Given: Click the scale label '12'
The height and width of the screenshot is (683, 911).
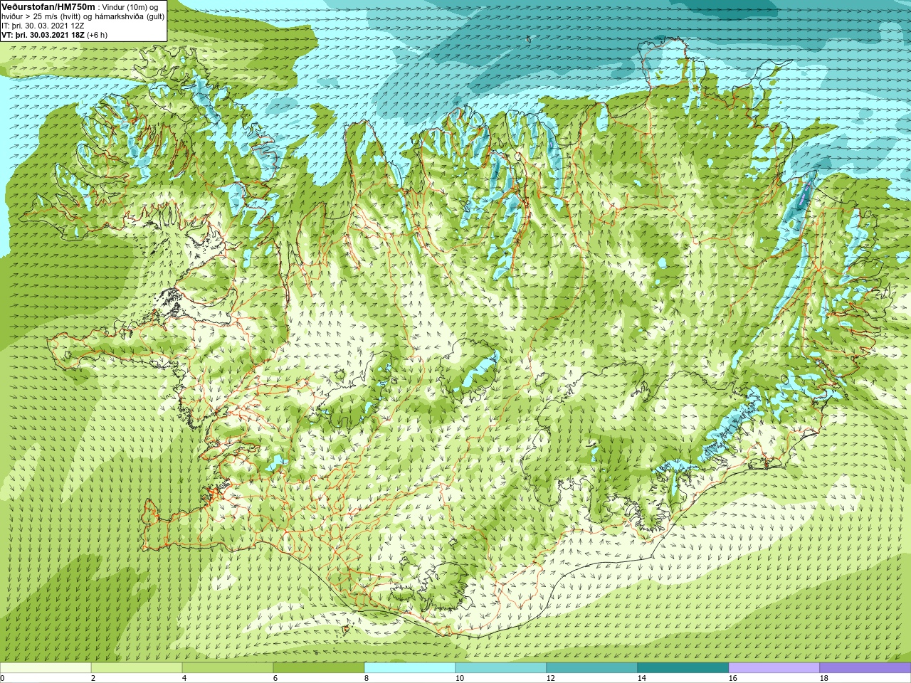Looking at the screenshot, I should (550, 678).
